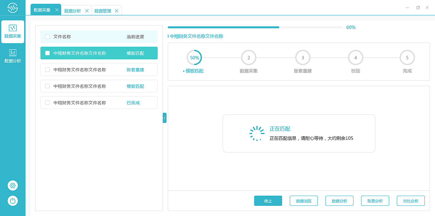Select file name in the 已完成 row
Viewport: 435px width, 216px height.
point(80,102)
